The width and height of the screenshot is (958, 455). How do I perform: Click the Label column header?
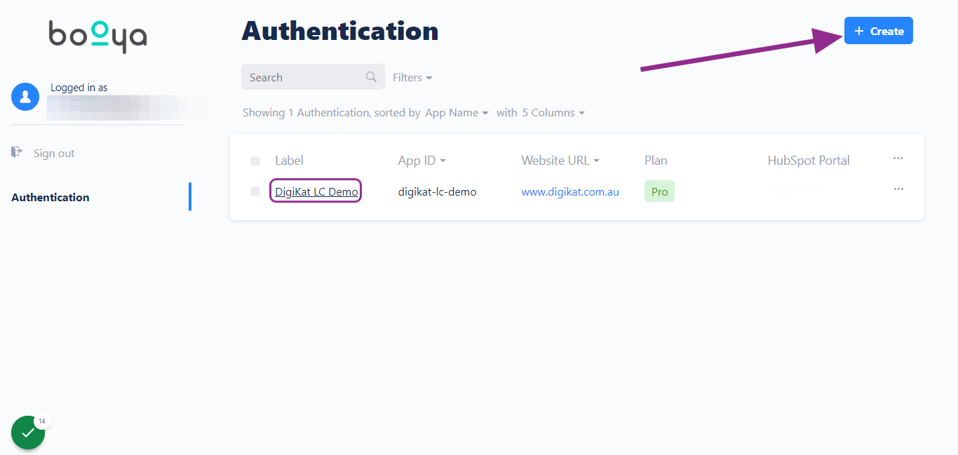289,161
